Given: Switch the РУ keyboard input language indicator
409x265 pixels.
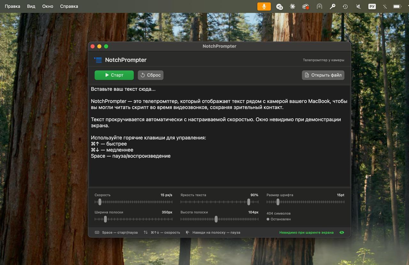Looking at the screenshot, I should [372, 6].
